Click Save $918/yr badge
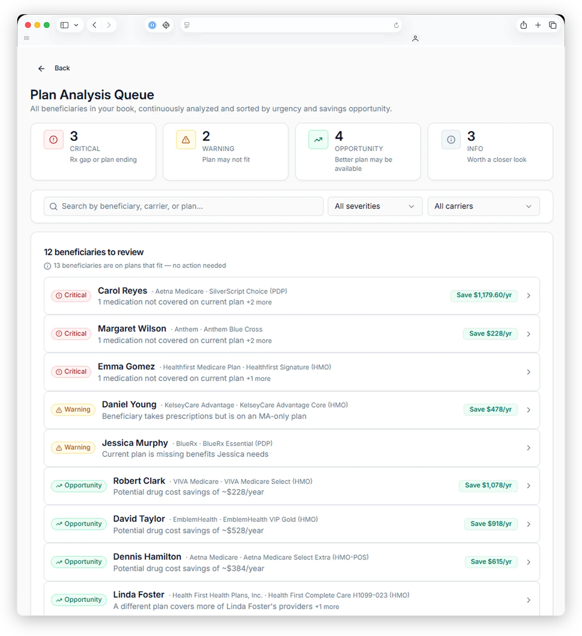Viewport: 582px width, 636px height. tap(491, 524)
